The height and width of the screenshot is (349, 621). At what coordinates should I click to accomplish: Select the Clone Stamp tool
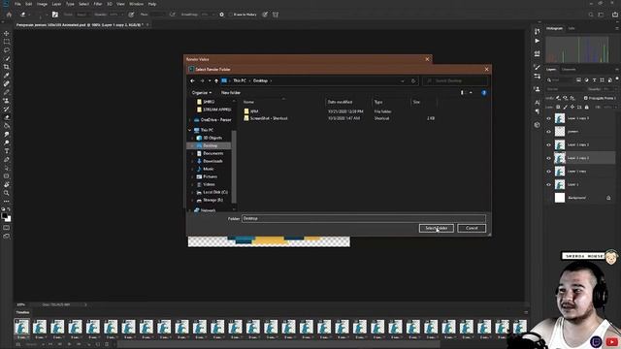coord(7,101)
